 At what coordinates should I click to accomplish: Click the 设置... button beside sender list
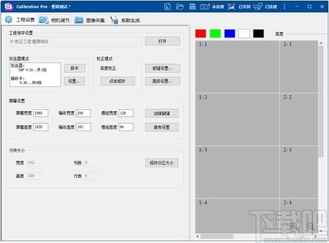pyautogui.click(x=75, y=81)
